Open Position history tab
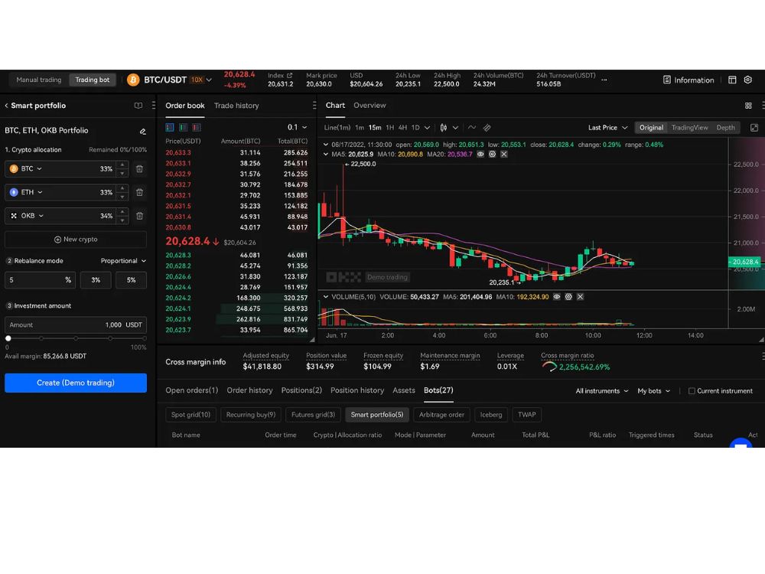The image size is (765, 574). (357, 390)
